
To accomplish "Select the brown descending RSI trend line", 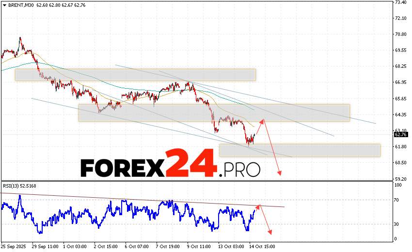I will pos(145,200).
